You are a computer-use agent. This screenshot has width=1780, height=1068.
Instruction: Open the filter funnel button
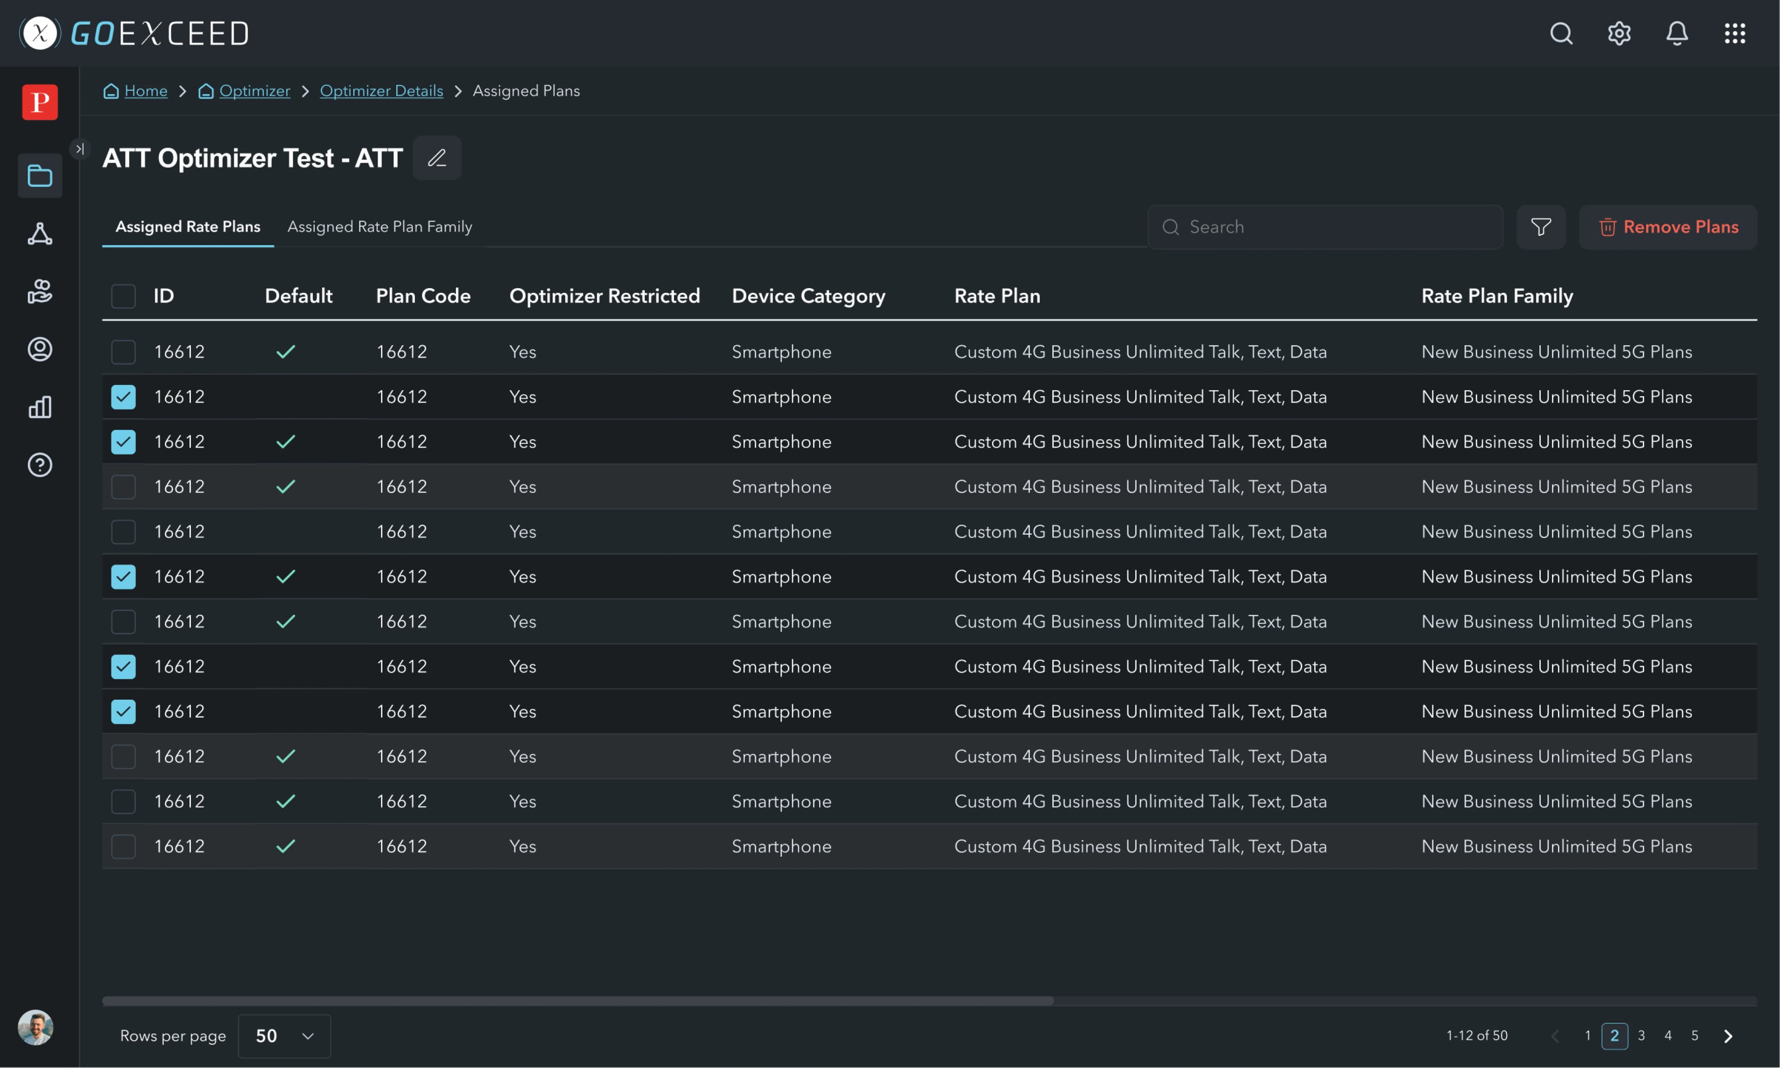coord(1541,228)
